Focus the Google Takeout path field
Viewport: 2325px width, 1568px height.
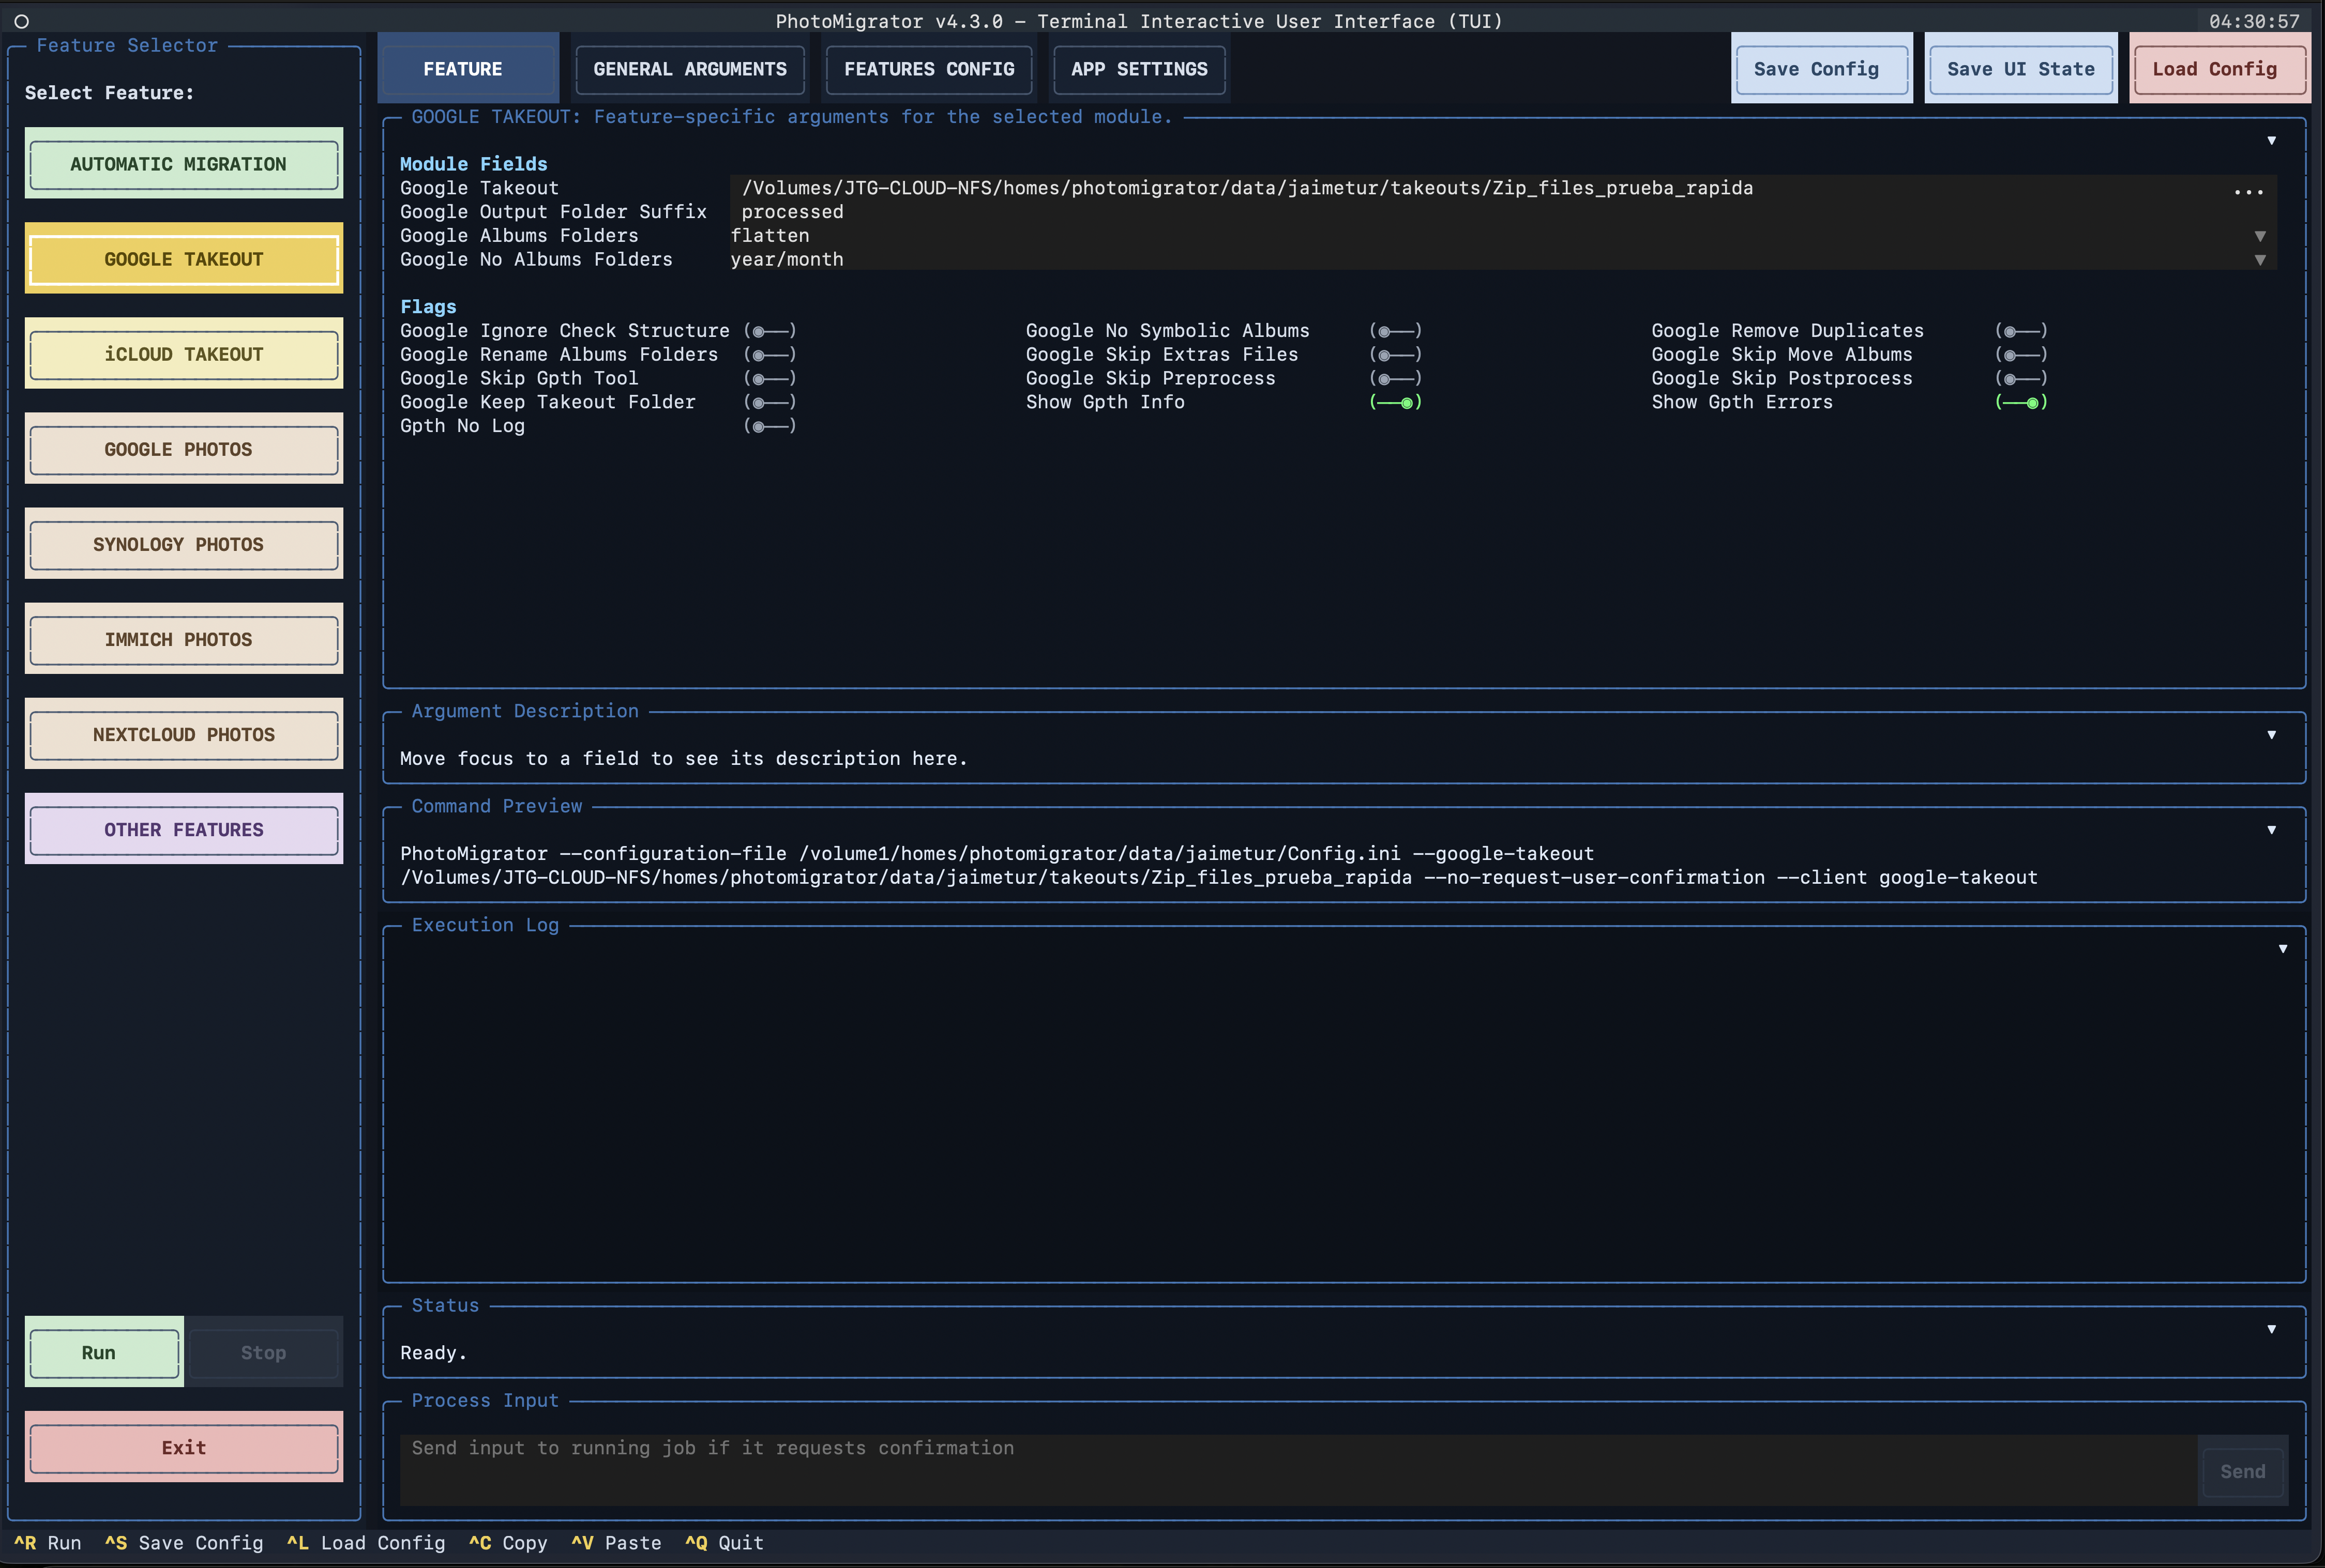[x=1476, y=189]
